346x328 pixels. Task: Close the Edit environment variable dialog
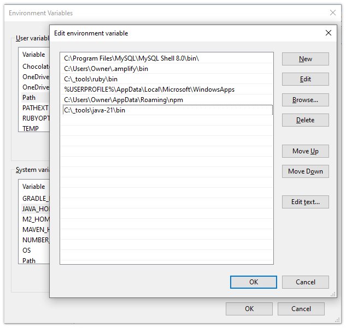[x=329, y=33]
